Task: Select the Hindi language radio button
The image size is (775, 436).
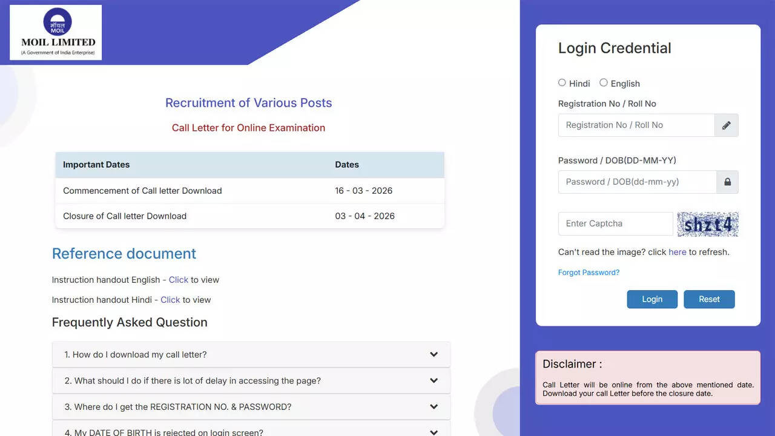Action: 562,83
